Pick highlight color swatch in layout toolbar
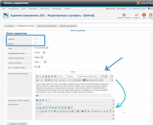 41,80
